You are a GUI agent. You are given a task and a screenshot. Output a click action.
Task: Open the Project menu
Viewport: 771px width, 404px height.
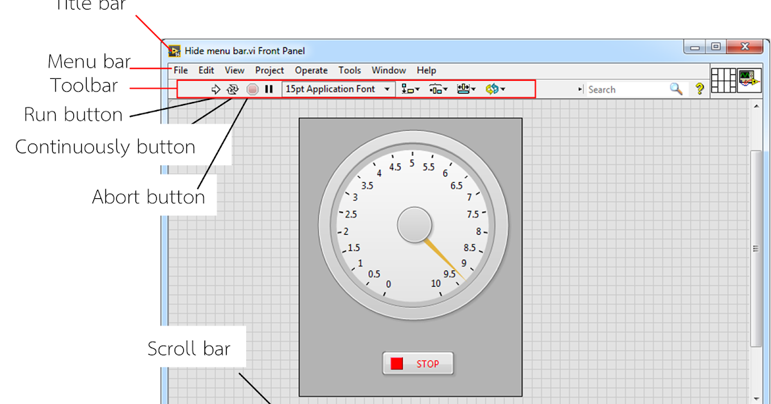pyautogui.click(x=269, y=71)
